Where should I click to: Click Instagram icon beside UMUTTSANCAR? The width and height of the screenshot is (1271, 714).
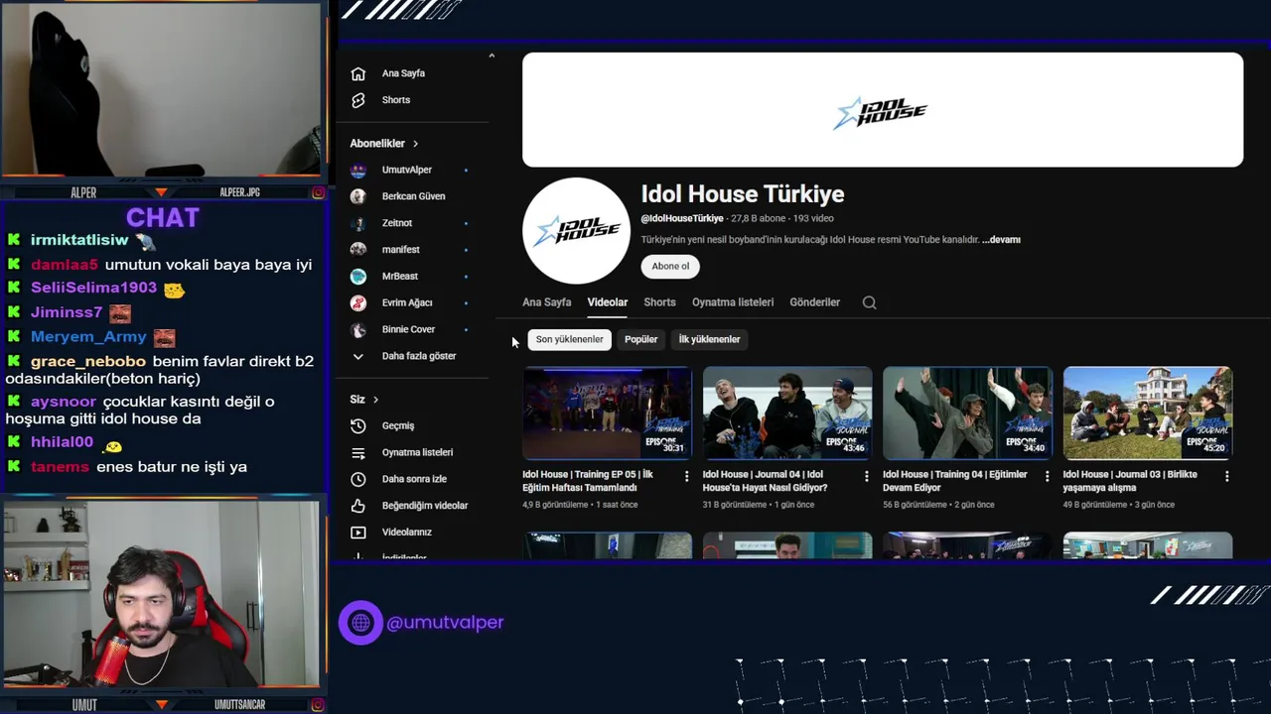[x=319, y=705]
